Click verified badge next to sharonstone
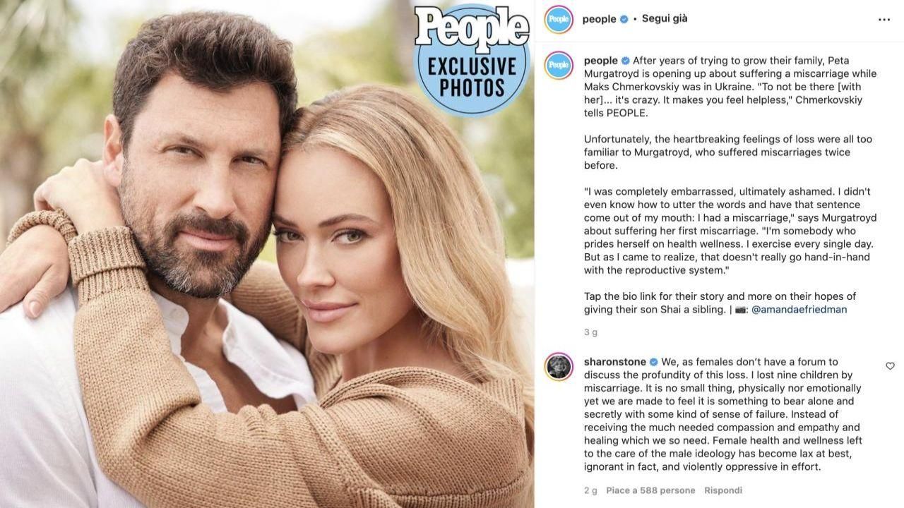 pos(654,362)
